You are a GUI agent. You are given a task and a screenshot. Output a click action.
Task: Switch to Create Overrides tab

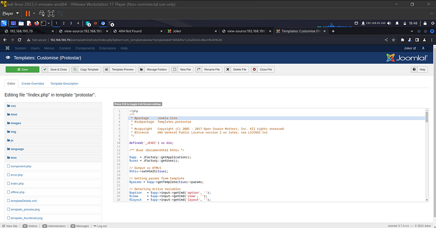tap(33, 84)
